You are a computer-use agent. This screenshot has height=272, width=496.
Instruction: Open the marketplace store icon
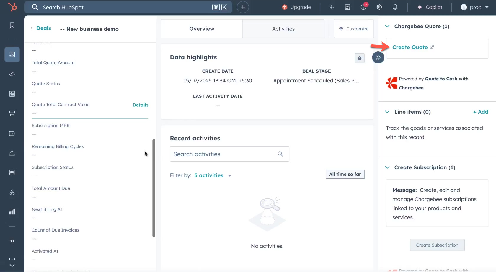click(x=347, y=7)
